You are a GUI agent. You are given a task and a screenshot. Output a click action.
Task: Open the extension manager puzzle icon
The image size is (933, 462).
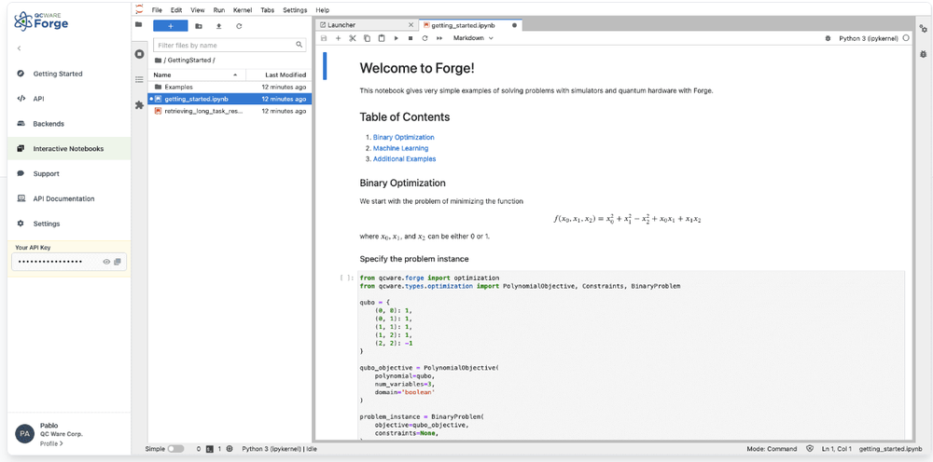(139, 105)
